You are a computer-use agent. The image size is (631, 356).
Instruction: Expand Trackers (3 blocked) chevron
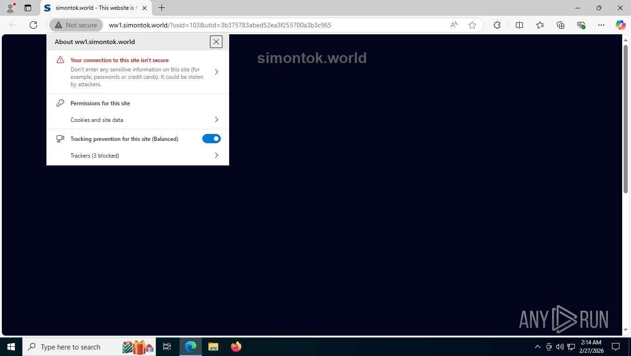click(x=216, y=156)
